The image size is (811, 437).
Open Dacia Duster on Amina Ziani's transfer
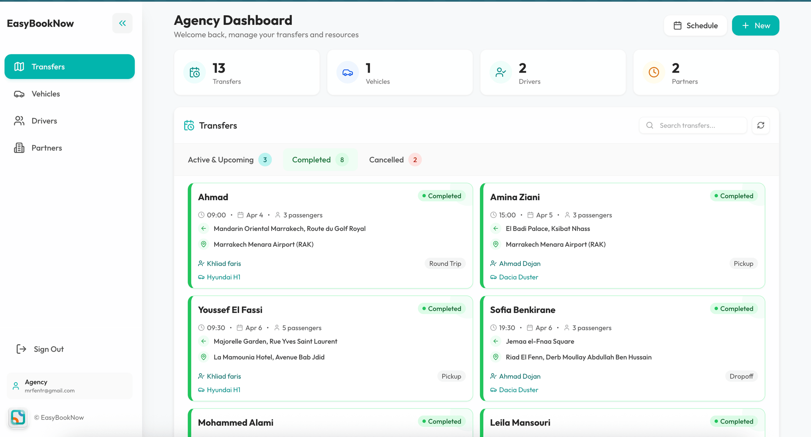pos(518,277)
